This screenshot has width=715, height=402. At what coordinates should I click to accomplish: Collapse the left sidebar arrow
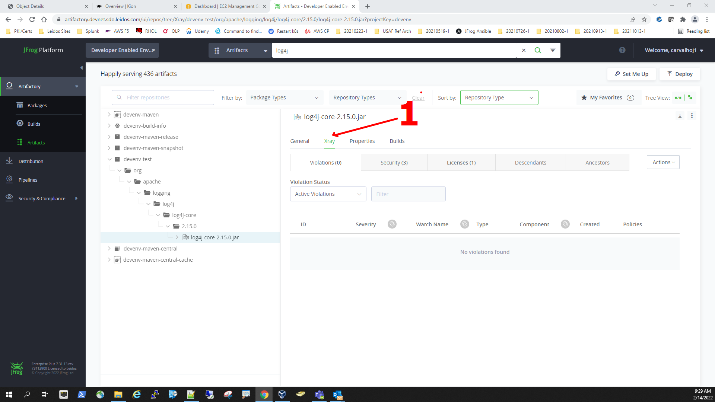tap(81, 68)
